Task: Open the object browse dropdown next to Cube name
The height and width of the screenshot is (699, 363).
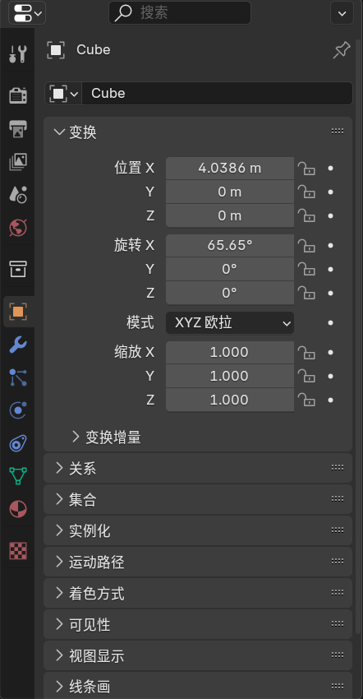Action: click(64, 94)
